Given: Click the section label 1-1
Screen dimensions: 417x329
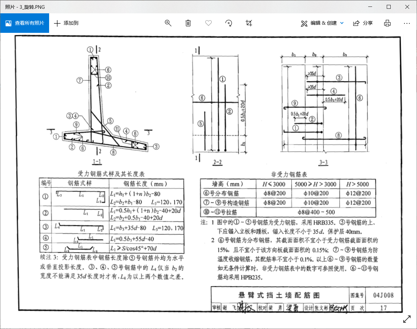Looking at the screenshot, I should pos(97,162).
